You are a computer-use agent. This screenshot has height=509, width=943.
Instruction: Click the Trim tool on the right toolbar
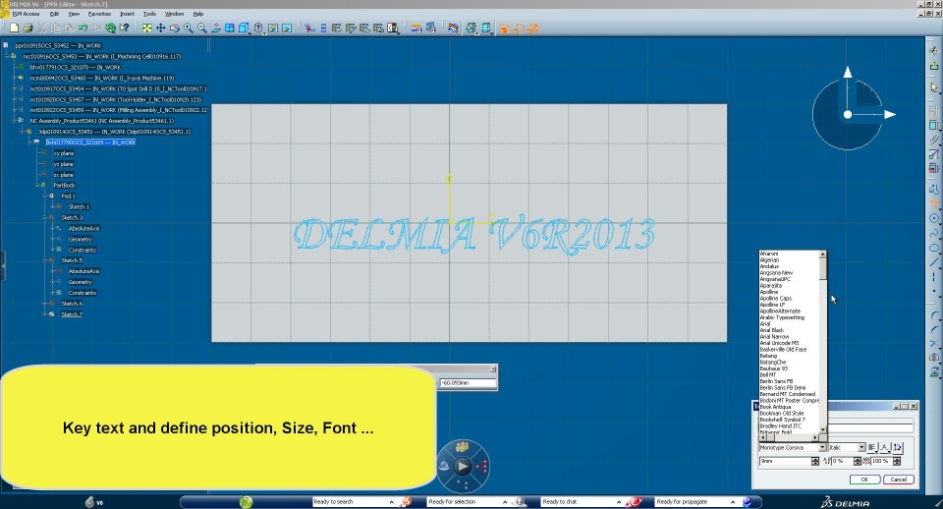933,344
